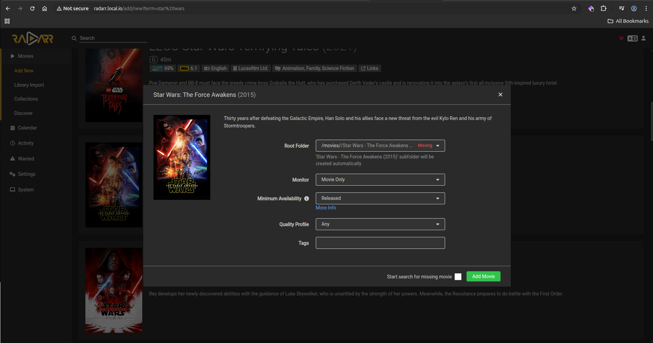The image size is (653, 343).
Task: Open Collections in the sidebar
Action: (x=26, y=99)
